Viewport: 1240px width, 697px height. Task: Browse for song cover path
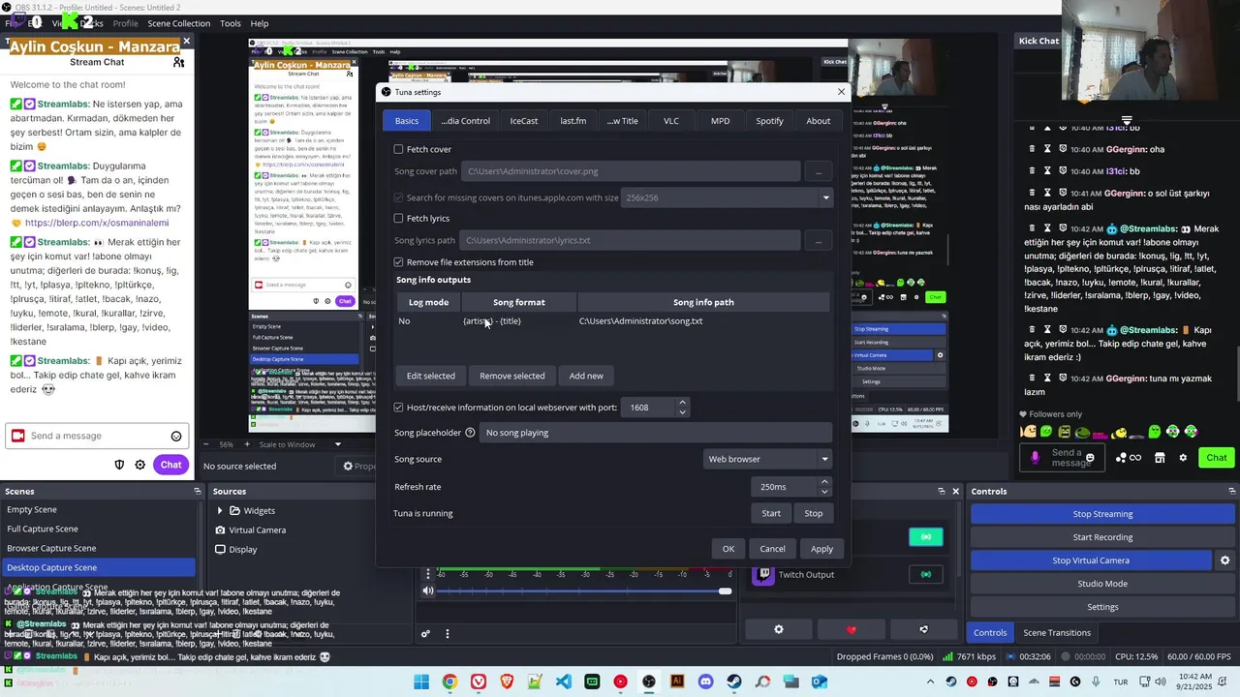point(819,171)
